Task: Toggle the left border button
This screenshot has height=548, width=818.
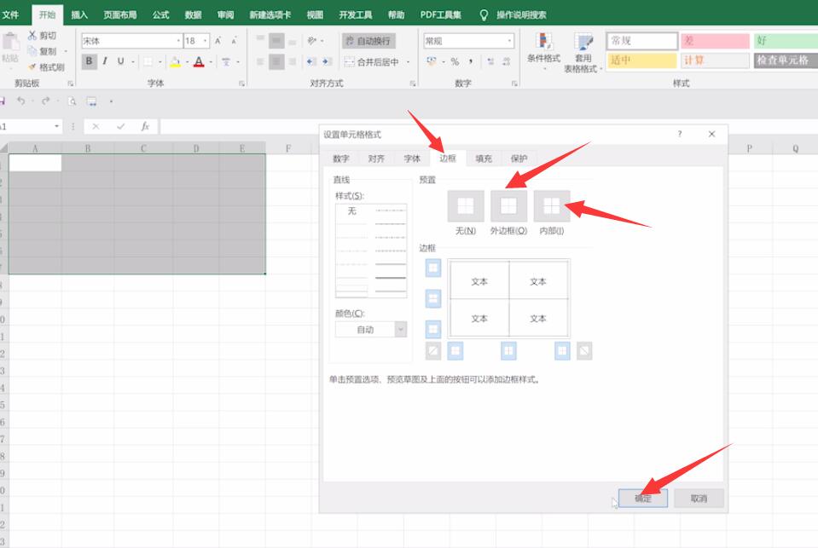Action: 455,351
